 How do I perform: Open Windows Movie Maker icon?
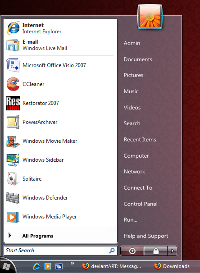pos(13,141)
